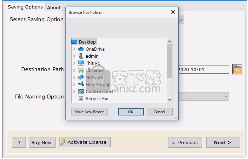Click Make New Folder button
248x159 pixels.
[x=90, y=112]
